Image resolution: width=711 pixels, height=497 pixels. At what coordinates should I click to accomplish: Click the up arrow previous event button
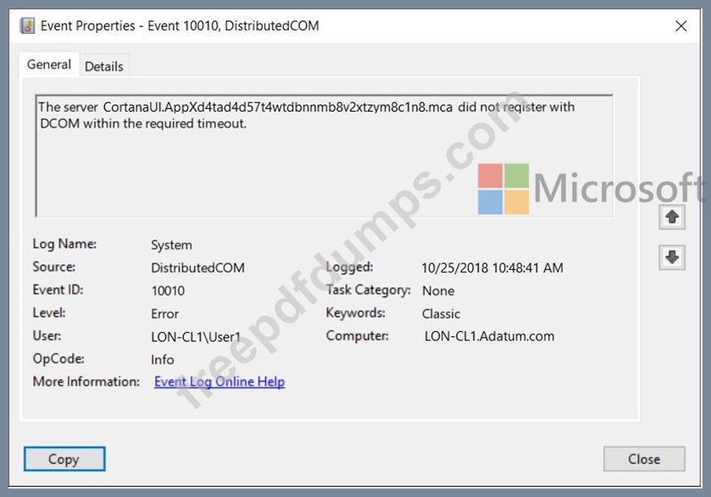[x=672, y=218]
